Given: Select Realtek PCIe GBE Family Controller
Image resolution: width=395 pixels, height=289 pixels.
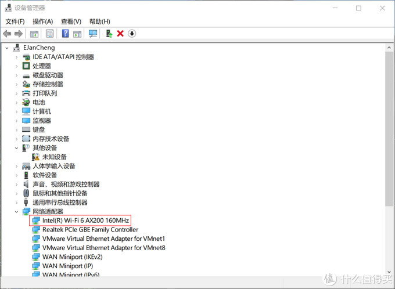Looking at the screenshot, I should pyautogui.click(x=90, y=230).
